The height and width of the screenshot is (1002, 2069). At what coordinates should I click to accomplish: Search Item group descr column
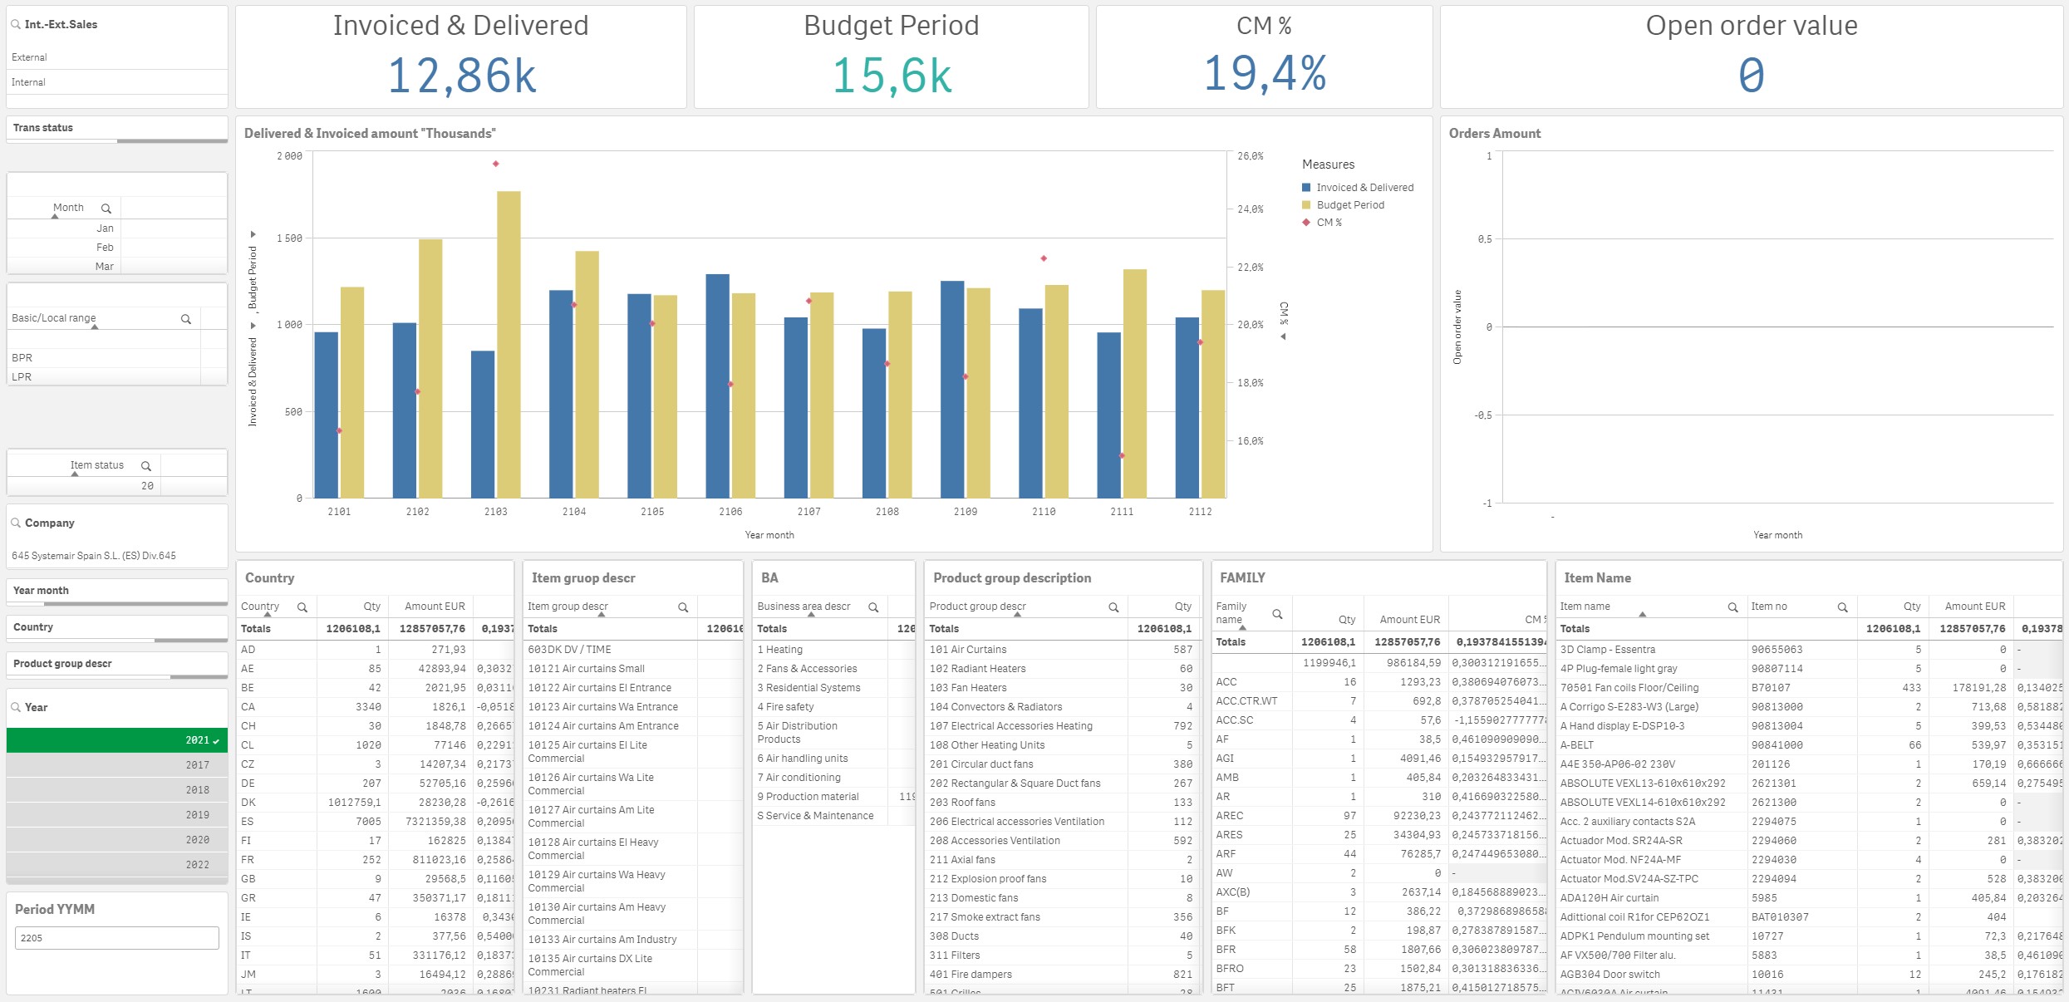(683, 607)
